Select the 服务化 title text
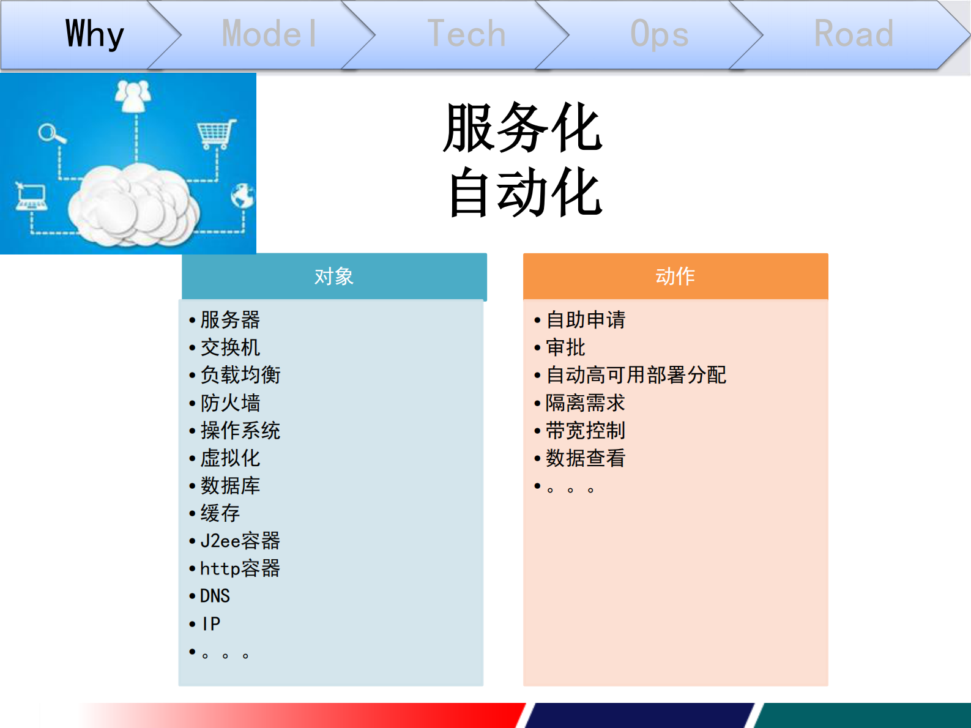Viewport: 971px width, 728px height. pyautogui.click(x=524, y=127)
